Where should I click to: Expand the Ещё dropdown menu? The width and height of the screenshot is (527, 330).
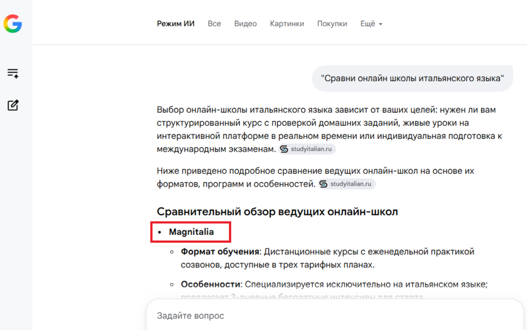click(x=371, y=24)
